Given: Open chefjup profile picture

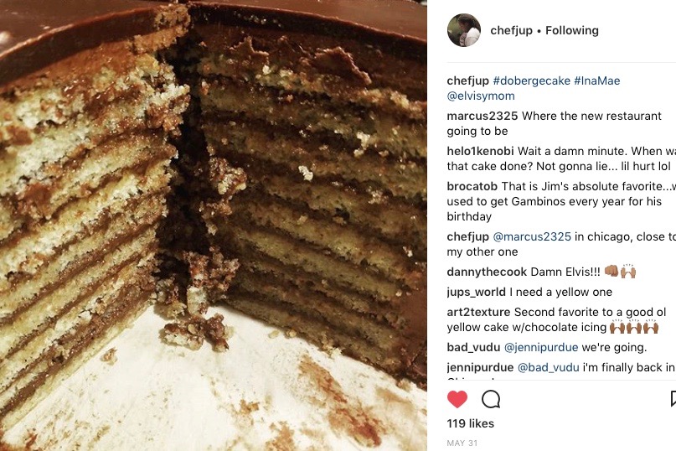Looking at the screenshot, I should coord(464,30).
